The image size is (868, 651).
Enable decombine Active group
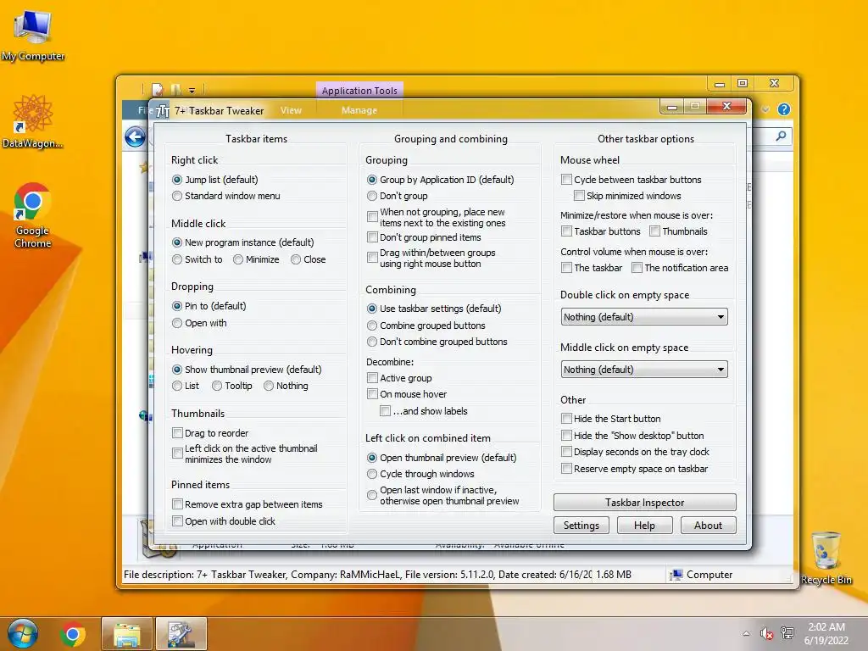(x=399, y=378)
